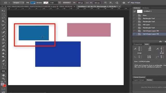Image resolution: width=166 pixels, height=93 pixels.
Task: Select the Rectangle shape tool in toolbar
Action: [x=3, y=71]
